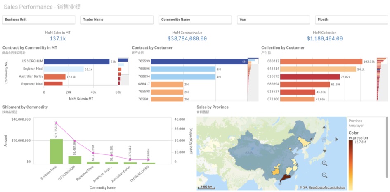This screenshot has height=192, width=390.
Task: Open the Year filter
Action: point(273,19)
